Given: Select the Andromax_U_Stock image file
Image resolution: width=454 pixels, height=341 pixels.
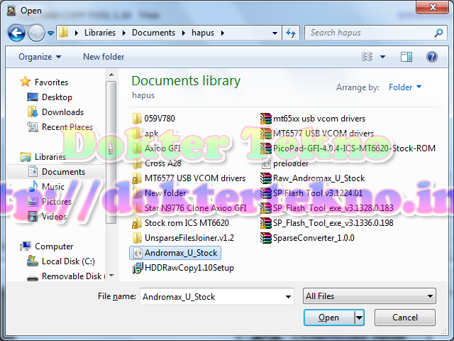Looking at the screenshot, I should (x=175, y=253).
